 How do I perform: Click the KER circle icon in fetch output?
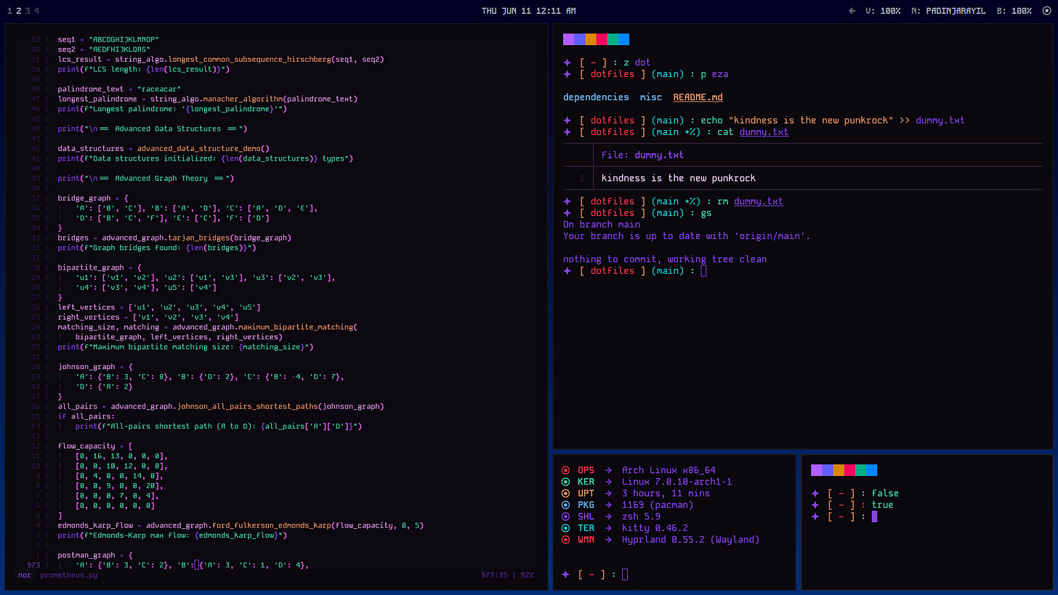pyautogui.click(x=566, y=482)
